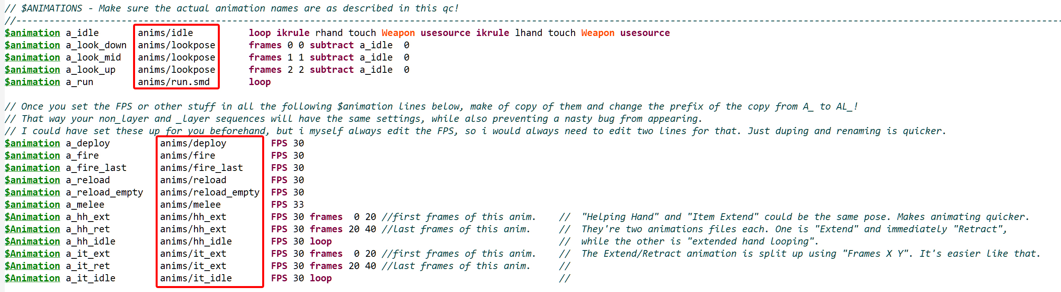
Task: Click the a_look_down animation name
Action: tap(96, 45)
